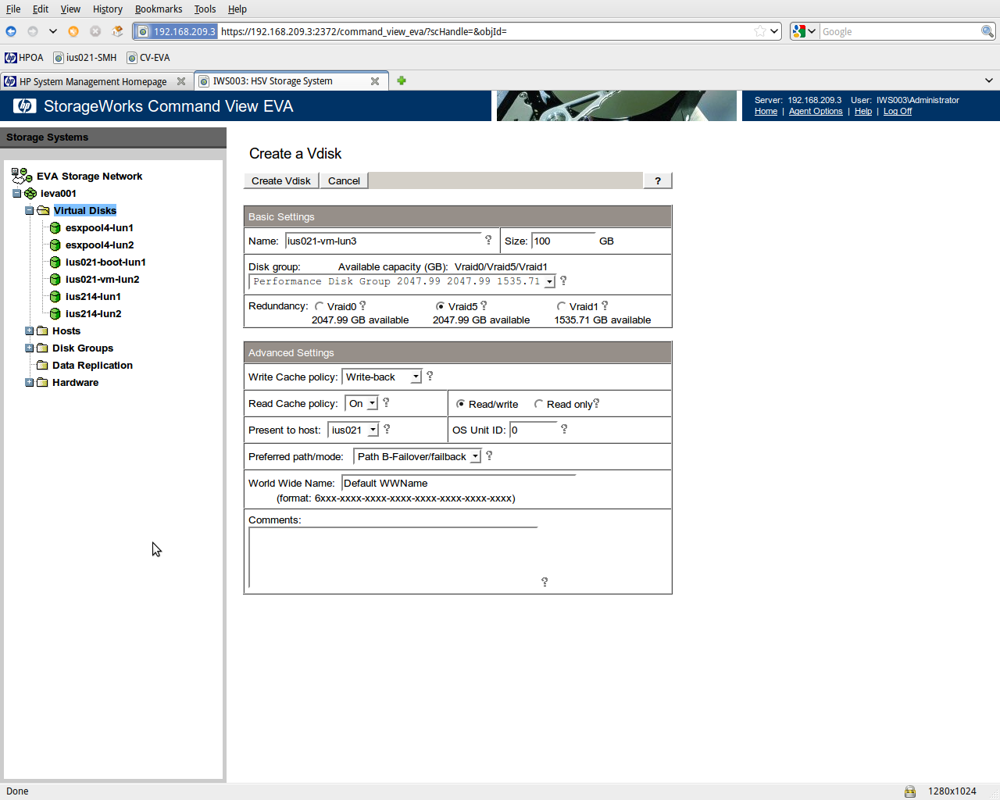The width and height of the screenshot is (1000, 800).
Task: Click the security padlock in the status bar
Action: (909, 791)
